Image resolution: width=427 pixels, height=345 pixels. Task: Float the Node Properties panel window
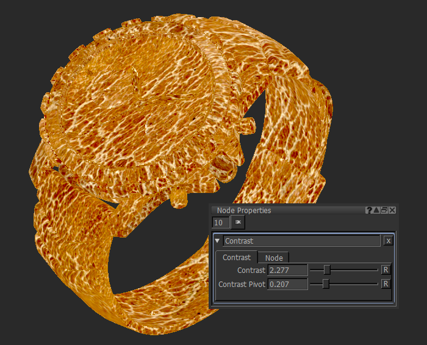tap(384, 210)
